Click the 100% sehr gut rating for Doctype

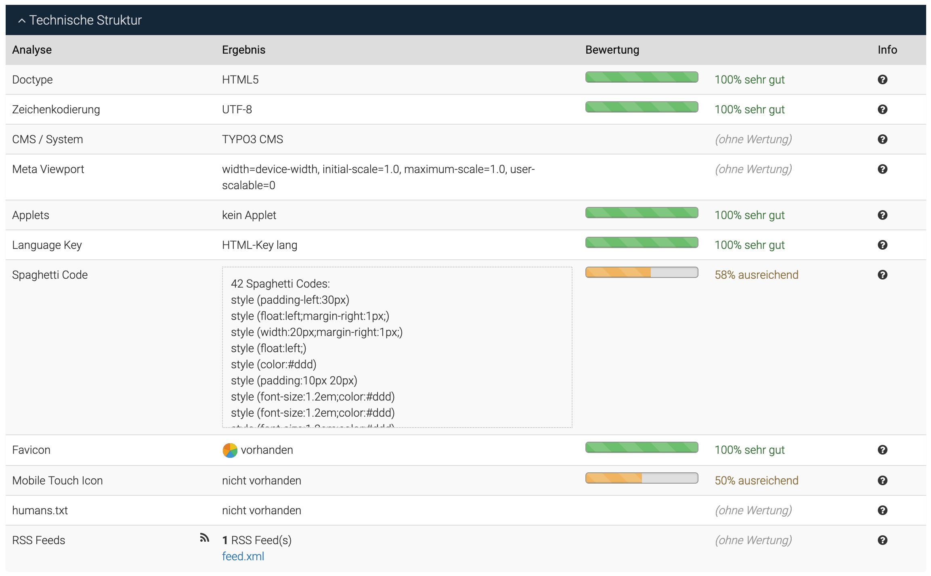coord(750,79)
